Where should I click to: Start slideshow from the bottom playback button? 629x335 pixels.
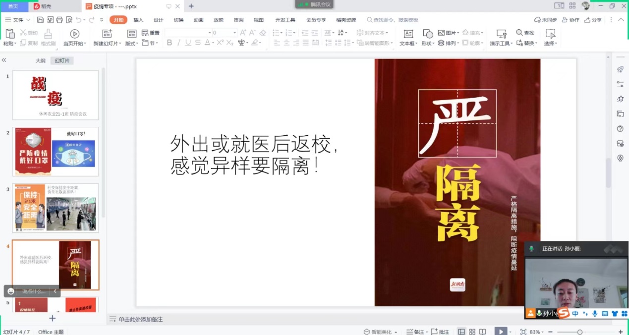tap(501, 331)
